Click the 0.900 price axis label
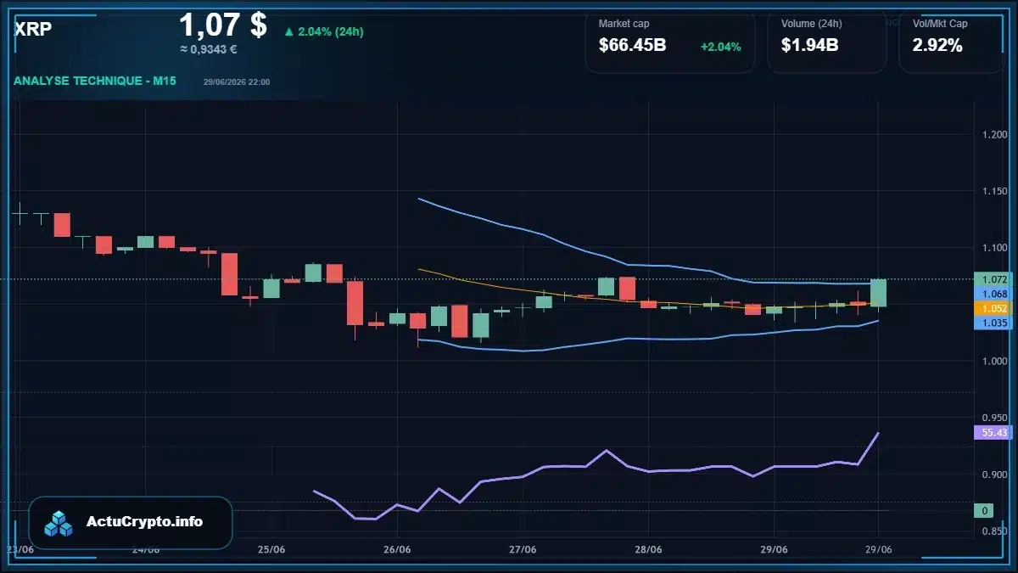 (x=994, y=475)
